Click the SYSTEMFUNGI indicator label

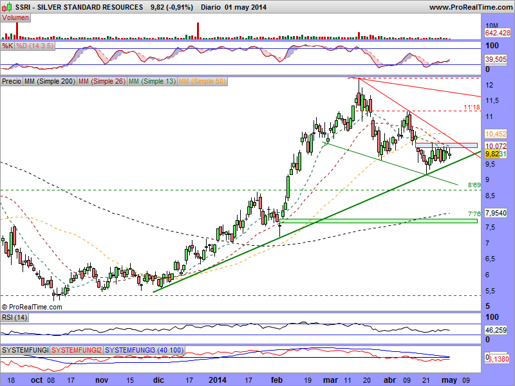tap(25, 350)
